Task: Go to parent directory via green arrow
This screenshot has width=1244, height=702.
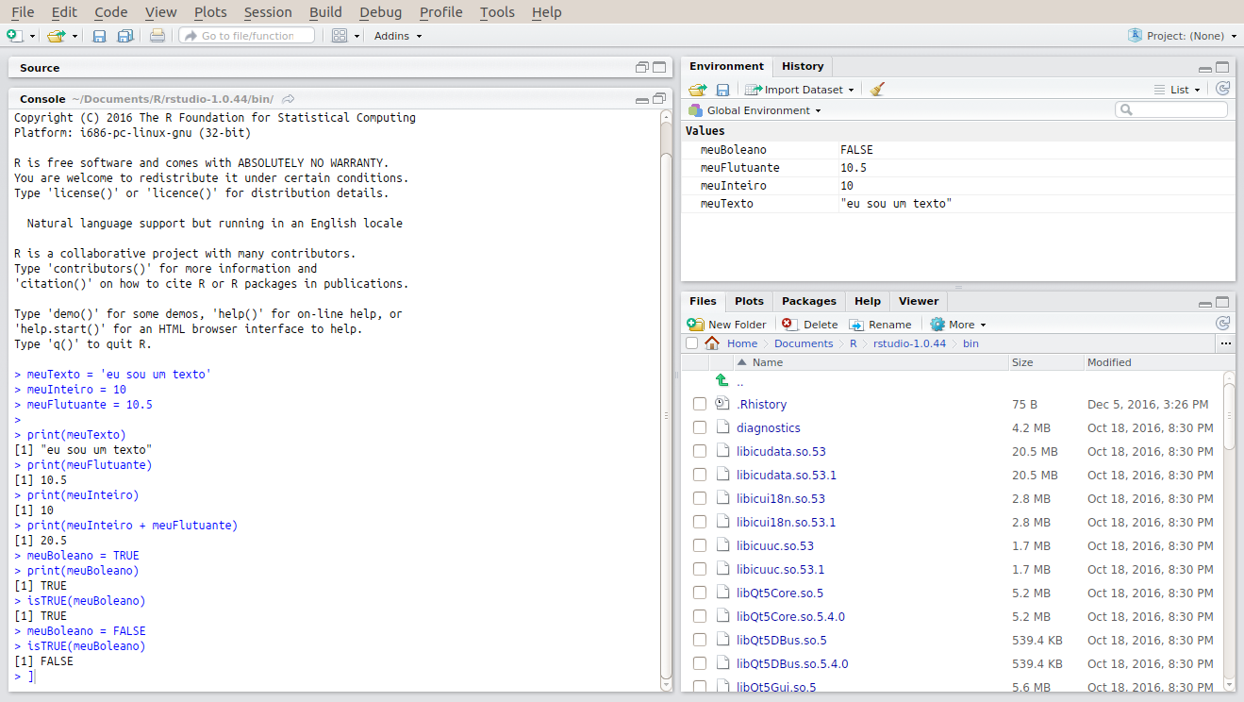Action: [722, 381]
